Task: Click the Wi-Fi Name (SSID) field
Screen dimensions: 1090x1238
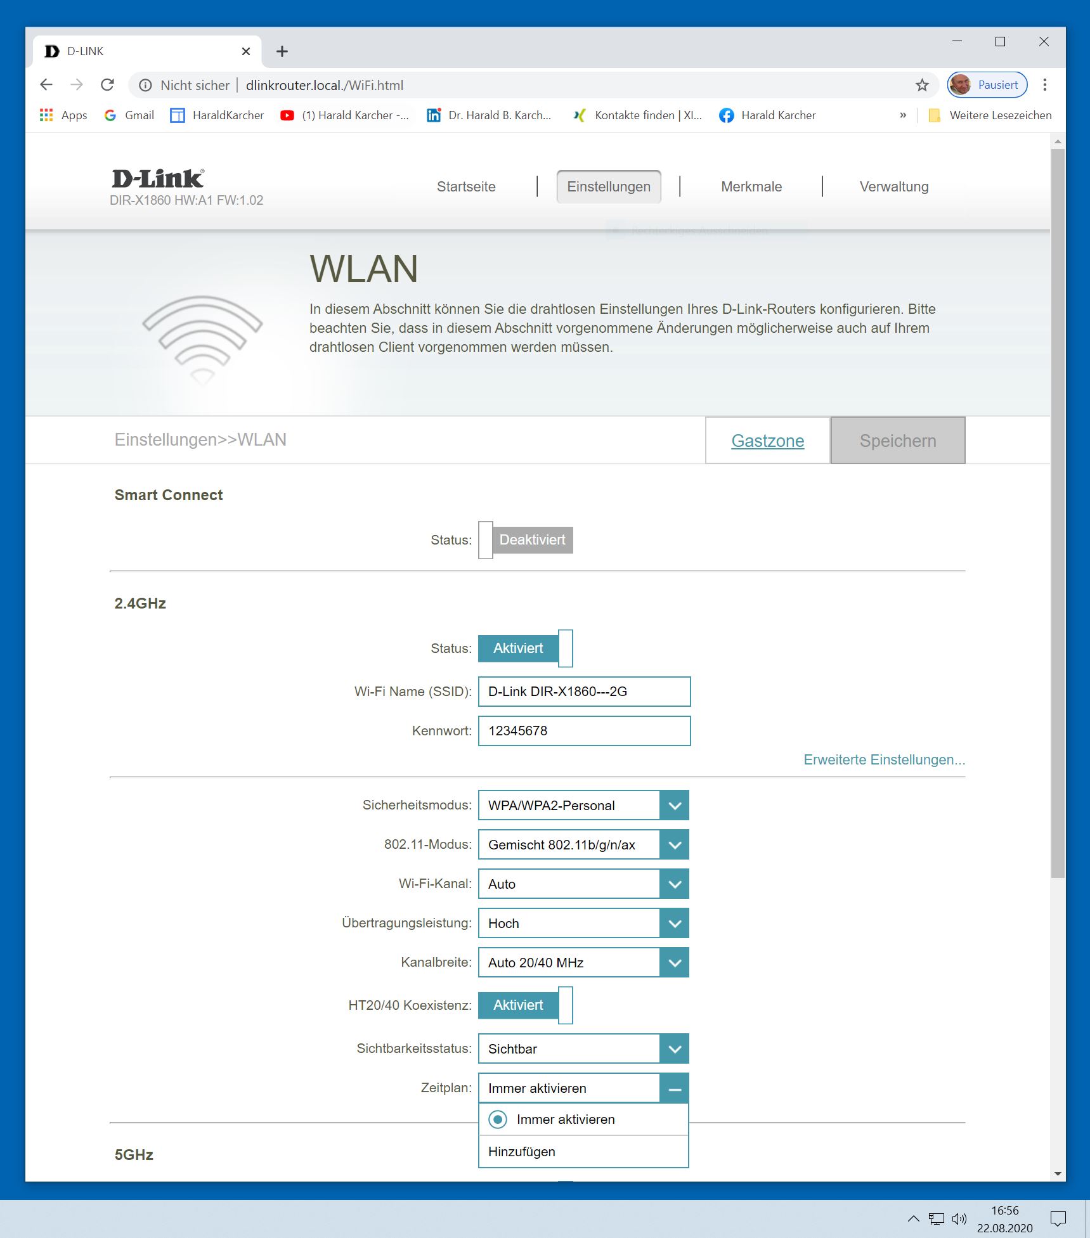Action: 584,692
